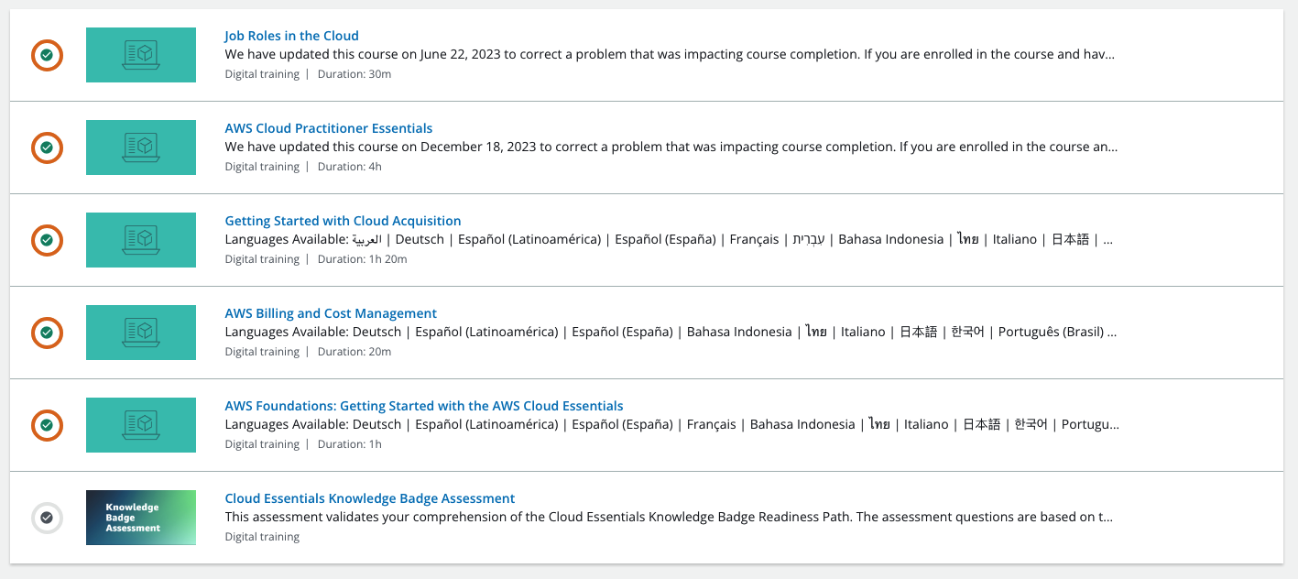
Task: Select the incomplete status icon on Cloud Essentials Knowledge Badge Assessment
Action: 47,518
